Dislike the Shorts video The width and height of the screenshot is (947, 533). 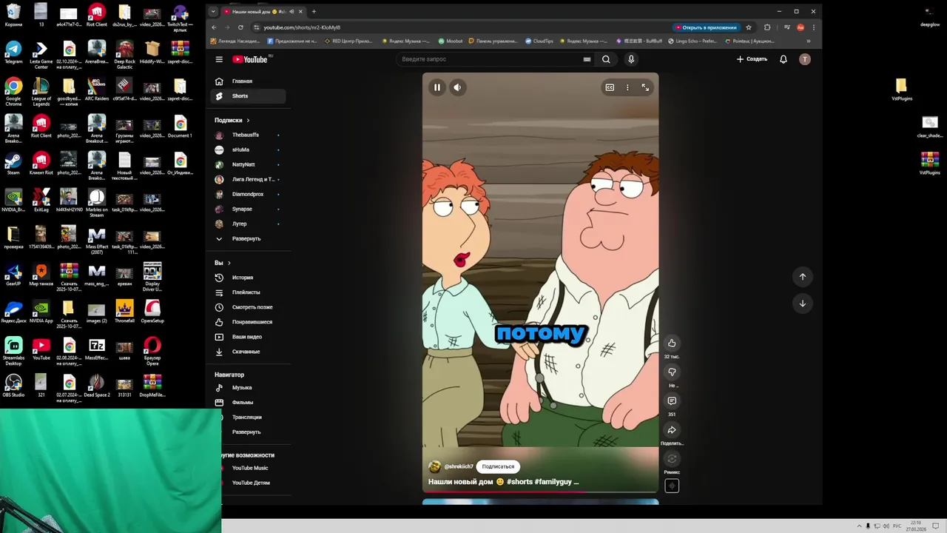pyautogui.click(x=672, y=372)
